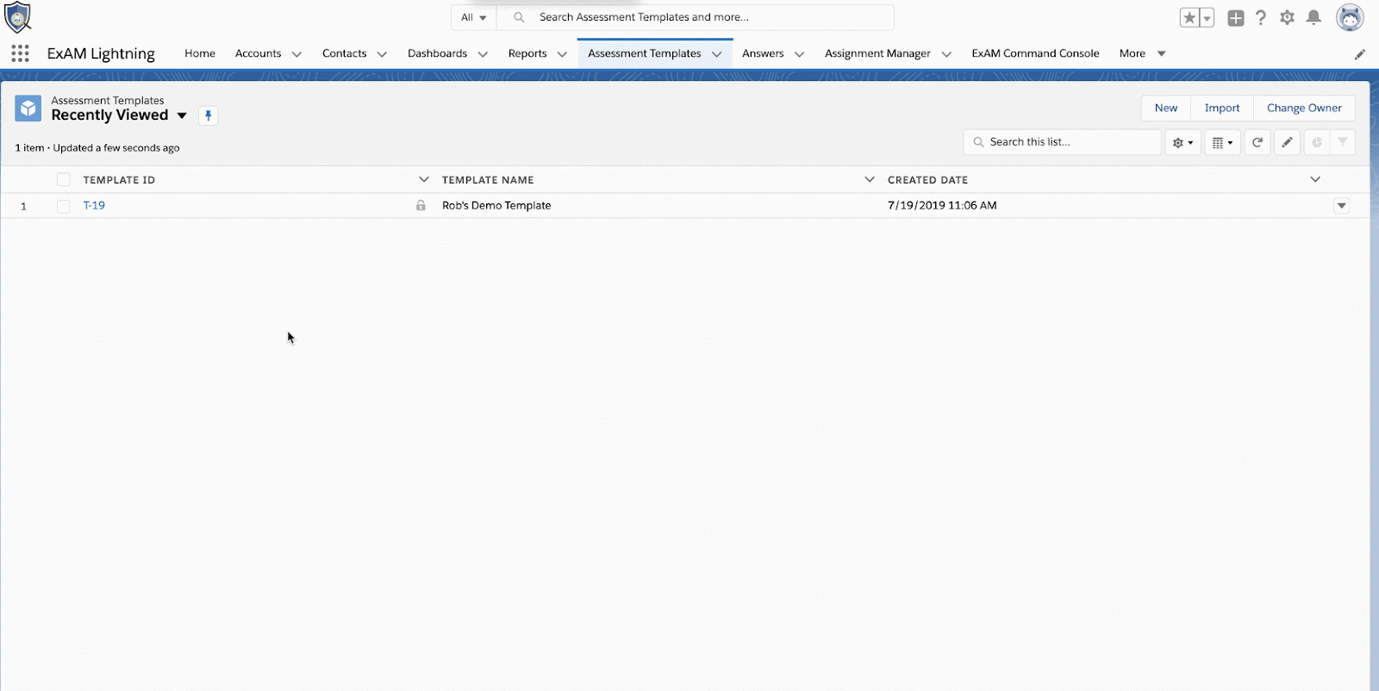Open the Assignment Manager tab
The height and width of the screenshot is (691, 1379).
[877, 53]
